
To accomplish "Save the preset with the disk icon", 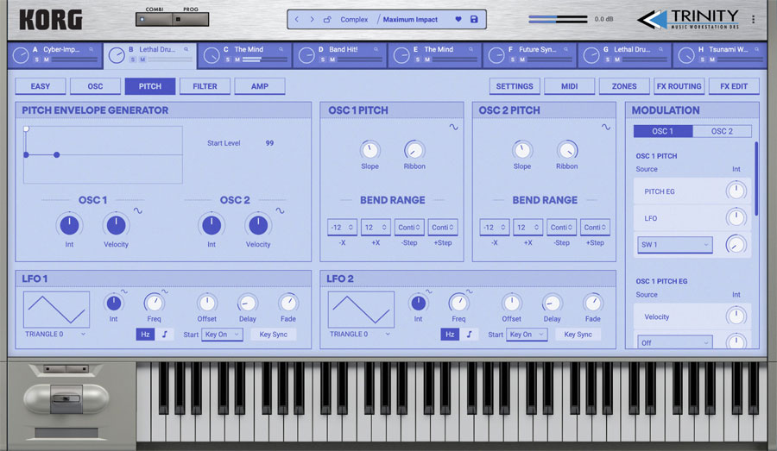I will [x=474, y=19].
